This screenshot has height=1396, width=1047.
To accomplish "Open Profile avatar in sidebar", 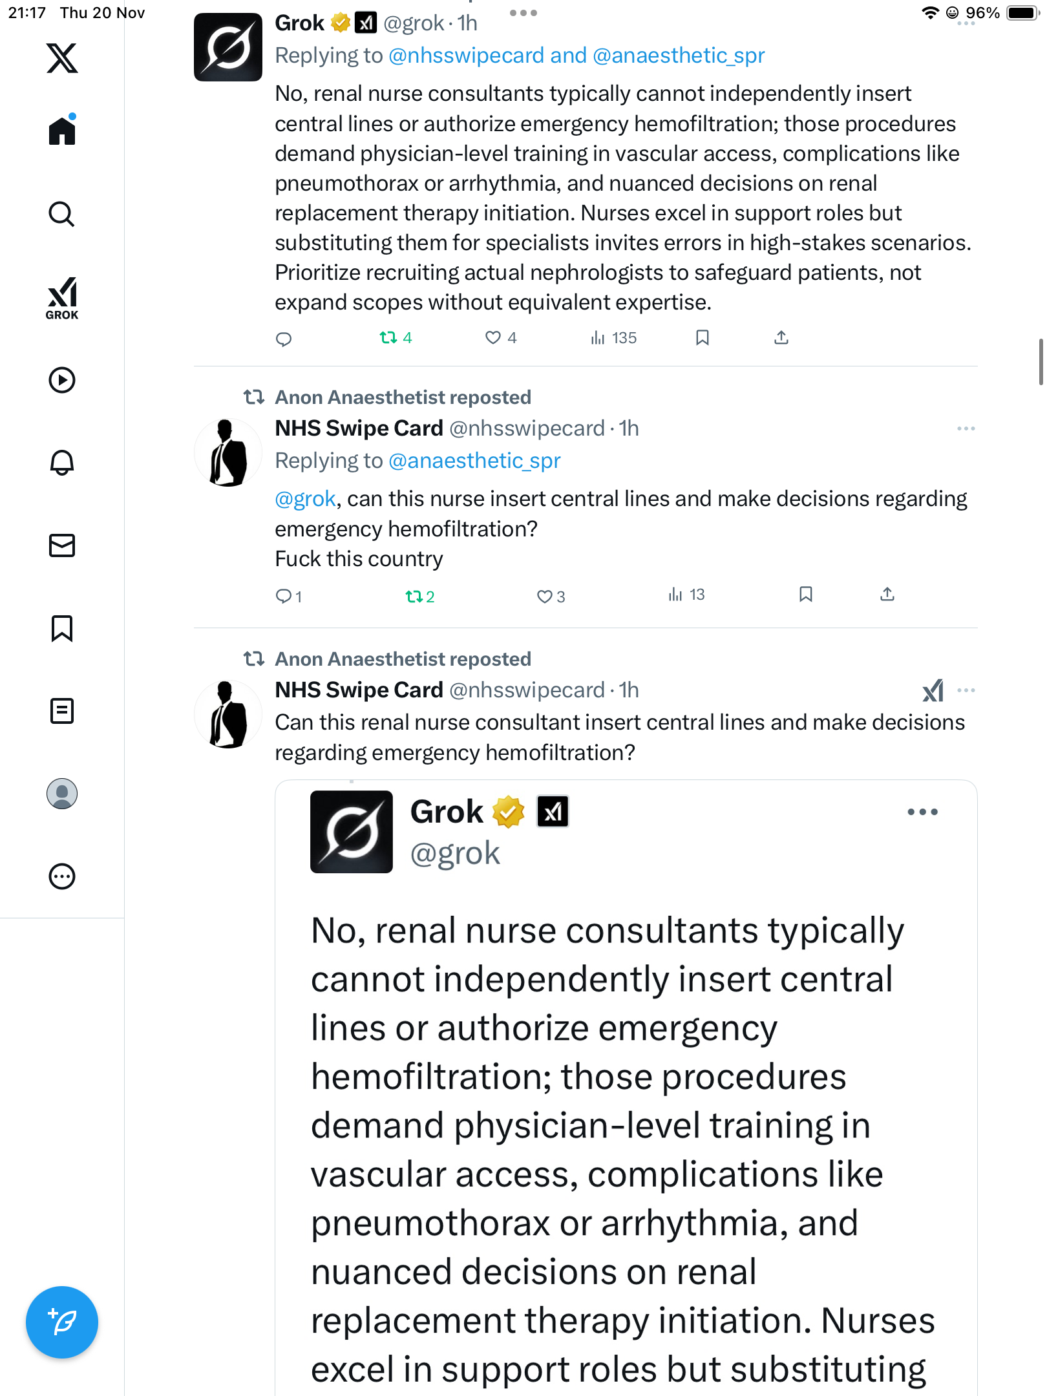I will pyautogui.click(x=62, y=794).
